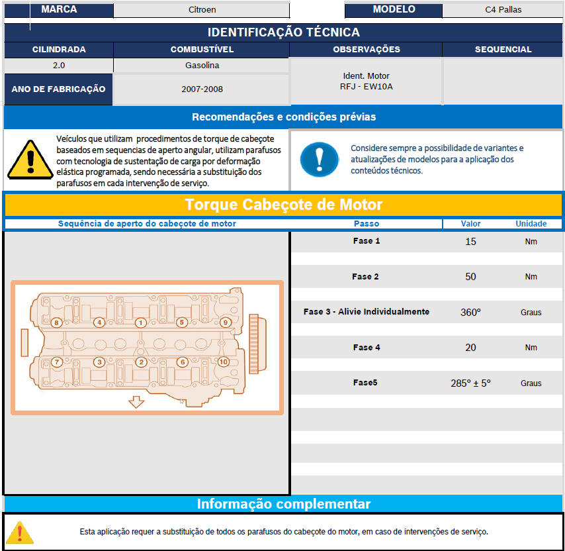Select bolt number 10 in the diagram

(223, 362)
